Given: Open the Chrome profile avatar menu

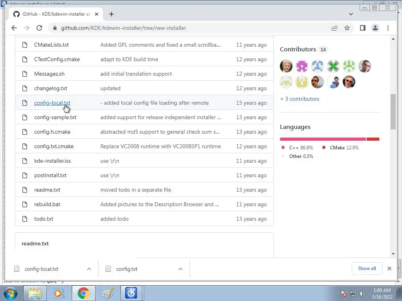Looking at the screenshot, I should pos(375,28).
